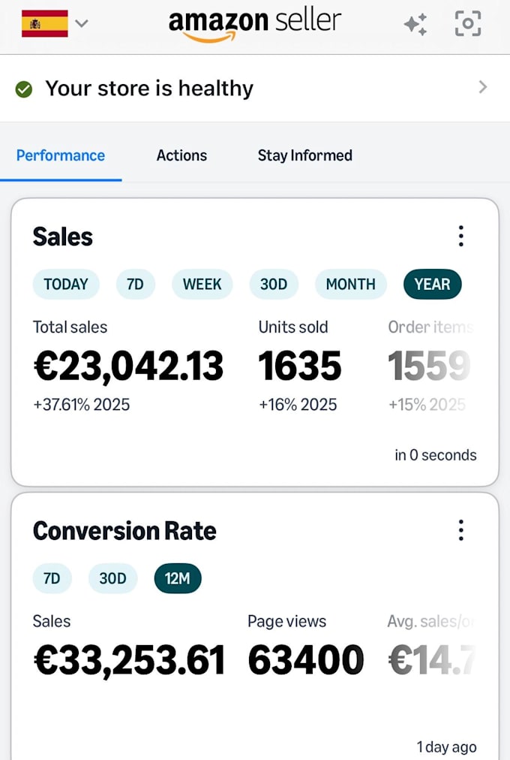Click Your store is healthy banner
This screenshot has height=760, width=510.
click(x=255, y=88)
